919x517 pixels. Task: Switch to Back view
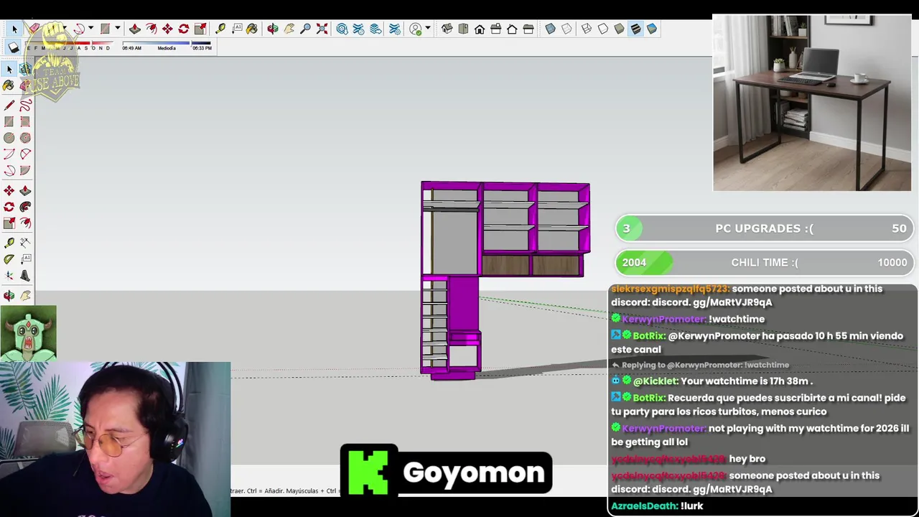click(512, 29)
